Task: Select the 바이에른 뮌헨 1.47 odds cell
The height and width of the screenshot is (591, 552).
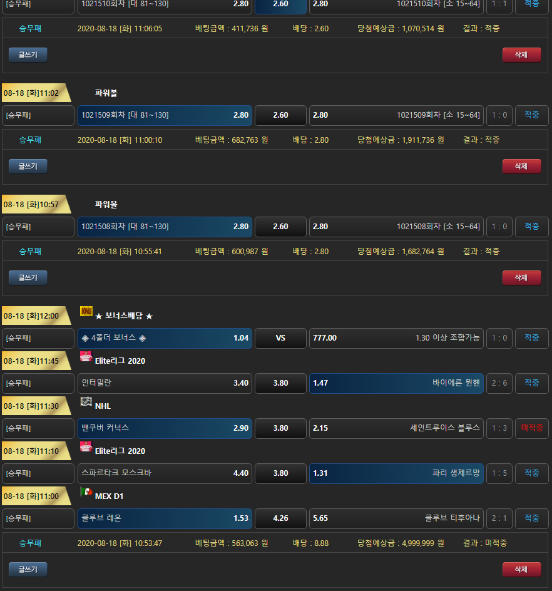Action: (x=396, y=383)
